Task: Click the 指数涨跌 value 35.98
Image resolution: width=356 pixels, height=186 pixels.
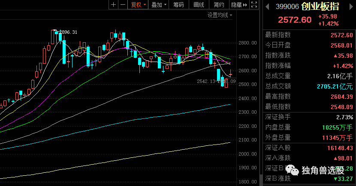Action: click(343, 56)
